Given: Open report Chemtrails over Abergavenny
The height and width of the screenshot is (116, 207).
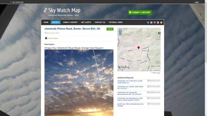Looking at the screenshot, I should tap(130, 99).
